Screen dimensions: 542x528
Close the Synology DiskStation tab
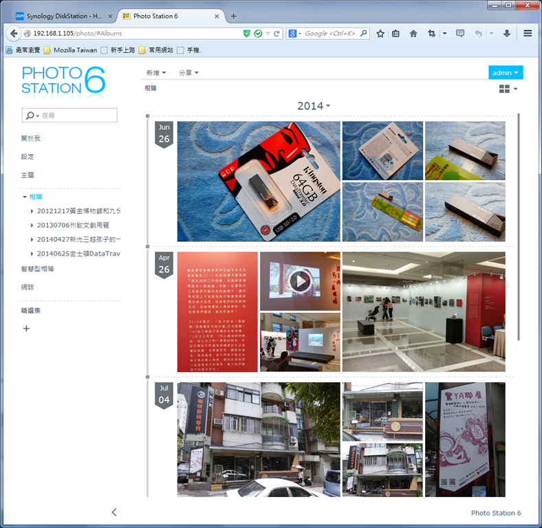click(x=110, y=16)
